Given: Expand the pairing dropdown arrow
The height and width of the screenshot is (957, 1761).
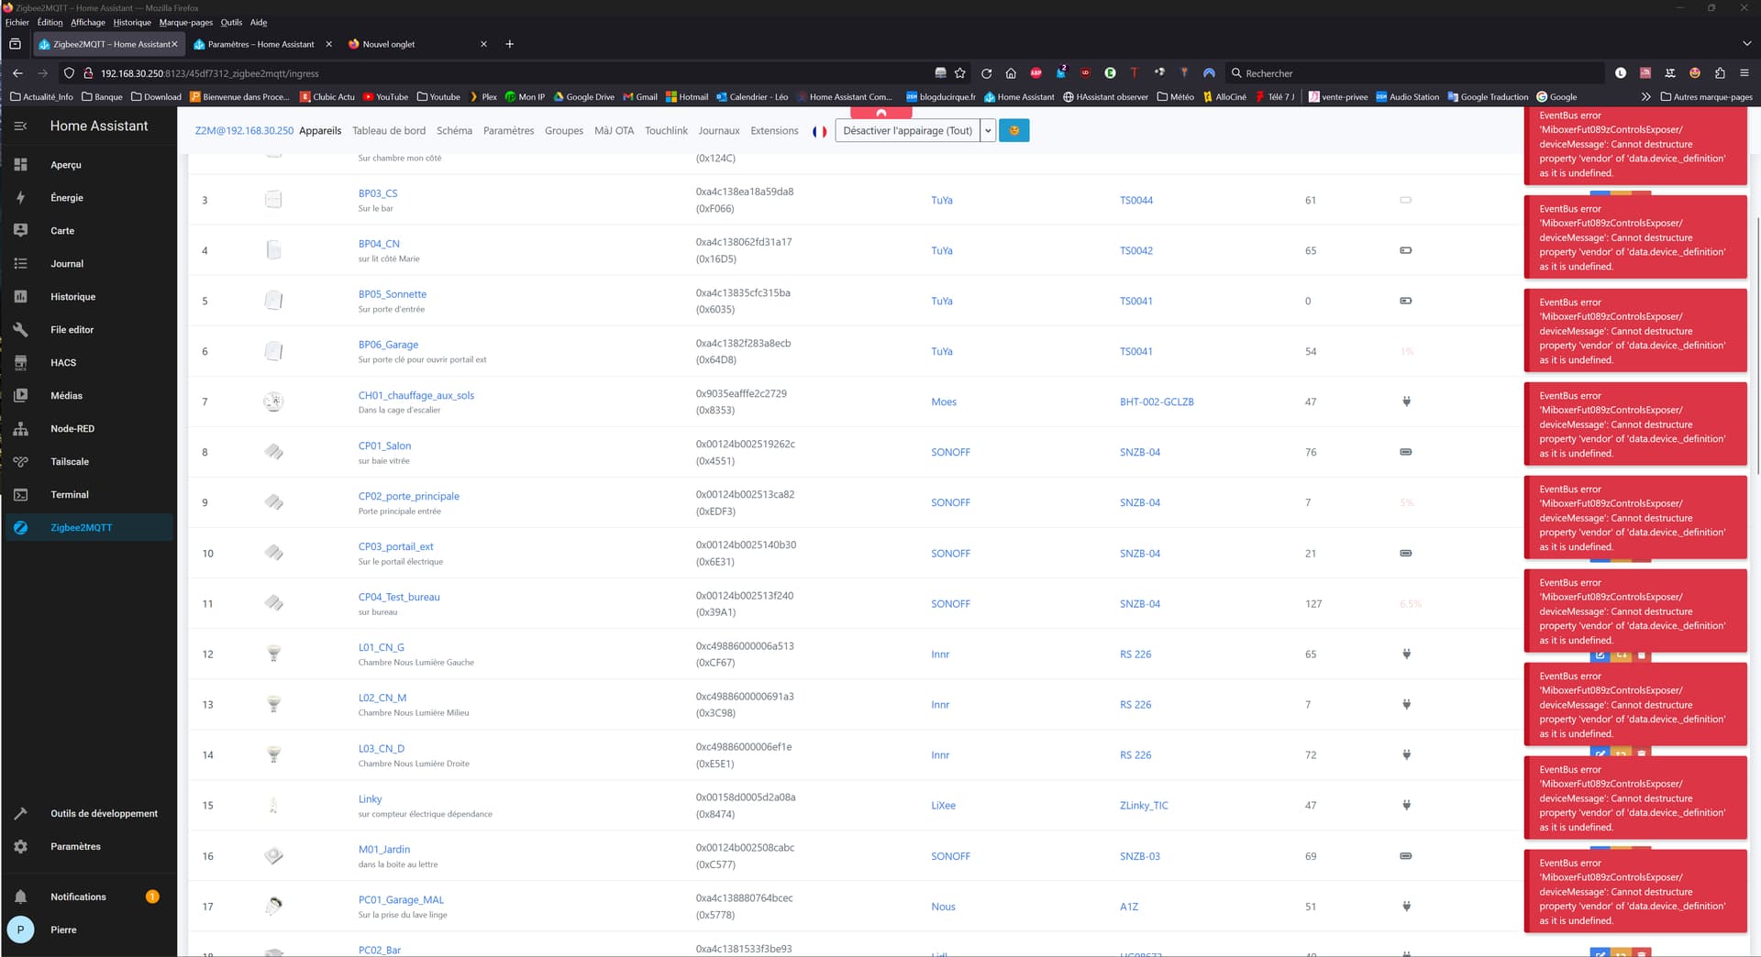Looking at the screenshot, I should pos(988,131).
